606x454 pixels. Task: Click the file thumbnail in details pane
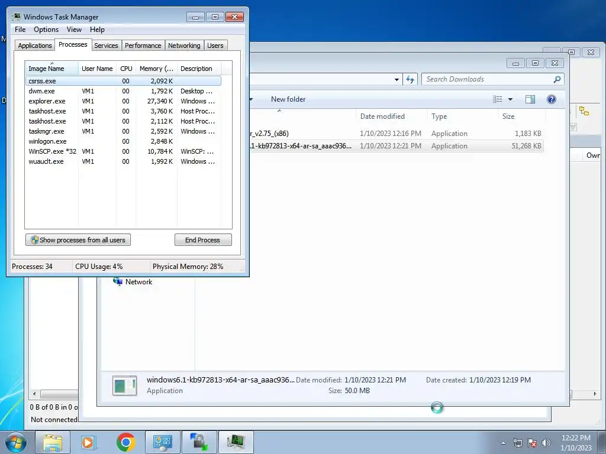124,385
